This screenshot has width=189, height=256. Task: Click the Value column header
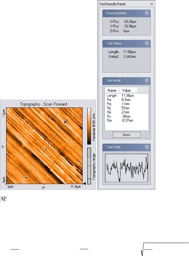coord(128,90)
